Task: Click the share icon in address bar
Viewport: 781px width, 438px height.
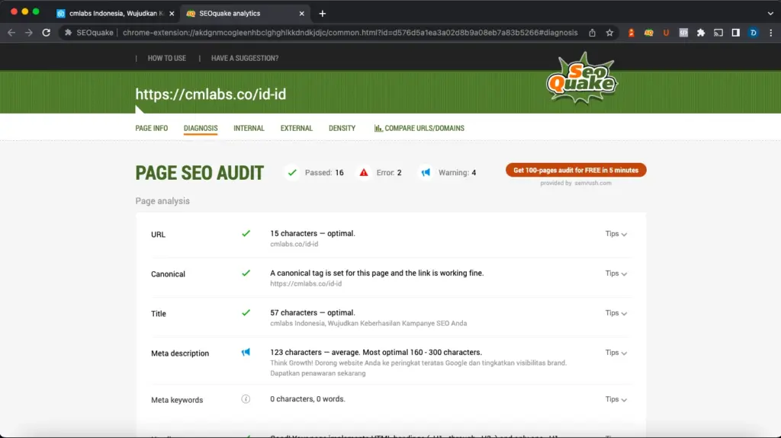Action: pos(592,32)
